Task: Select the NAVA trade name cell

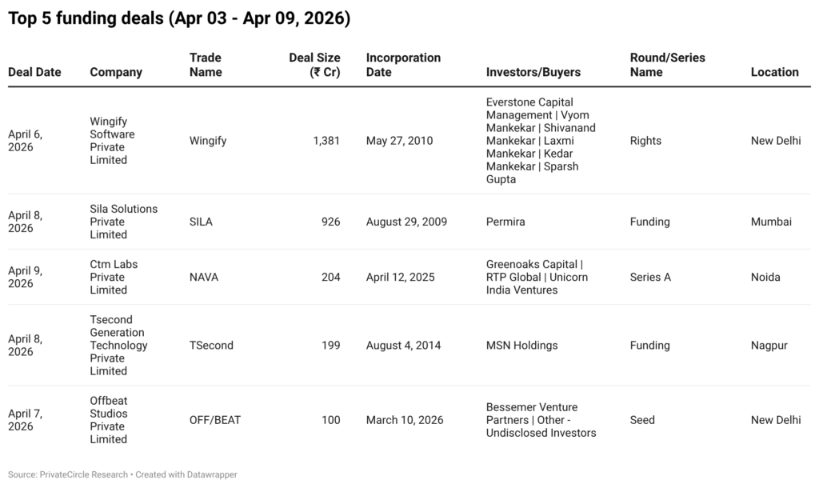Action: 204,277
